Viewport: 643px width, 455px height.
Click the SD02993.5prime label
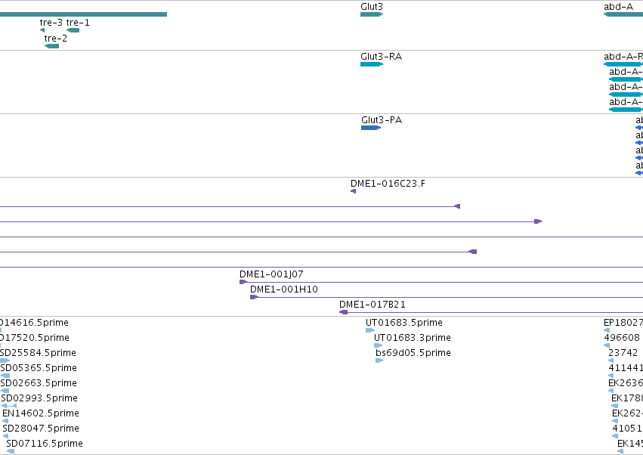click(x=39, y=398)
